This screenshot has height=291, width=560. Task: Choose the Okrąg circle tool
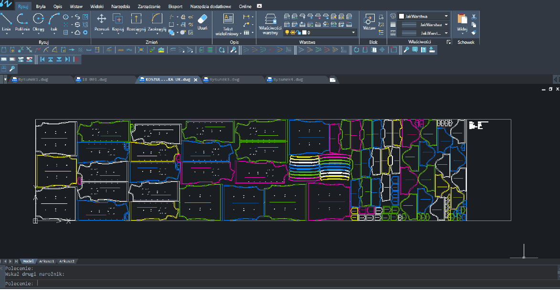38,22
